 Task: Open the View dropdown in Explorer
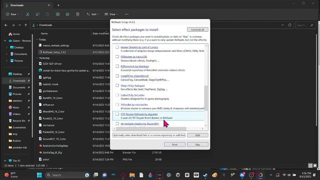111,14
